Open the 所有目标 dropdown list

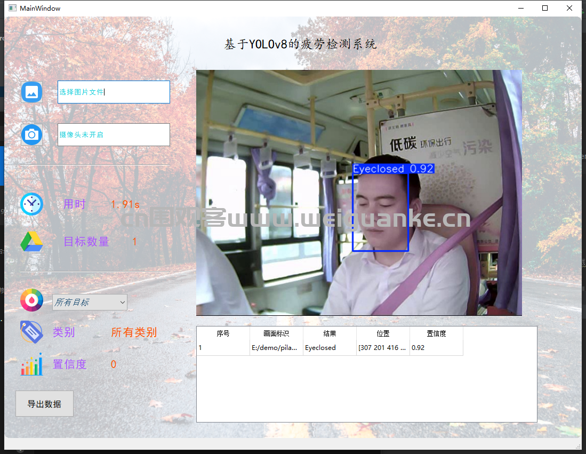click(90, 302)
